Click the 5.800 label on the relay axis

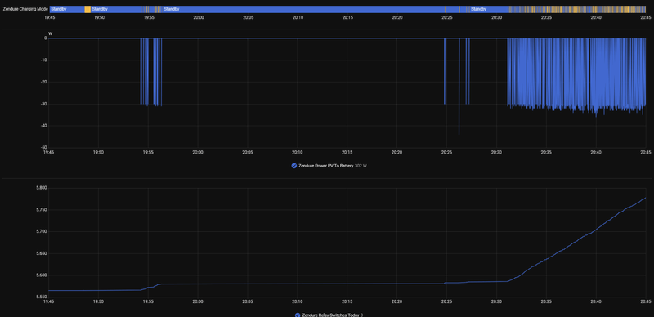(x=42, y=188)
